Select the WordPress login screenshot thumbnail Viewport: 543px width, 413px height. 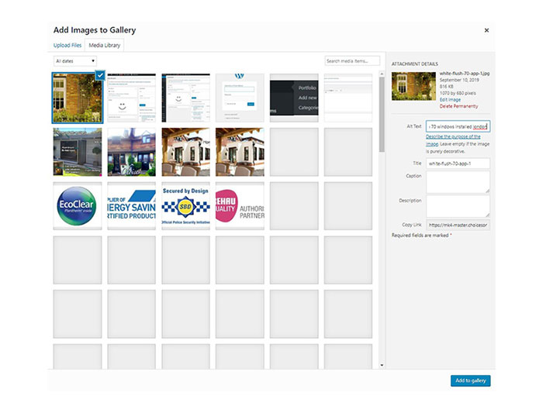240,98
